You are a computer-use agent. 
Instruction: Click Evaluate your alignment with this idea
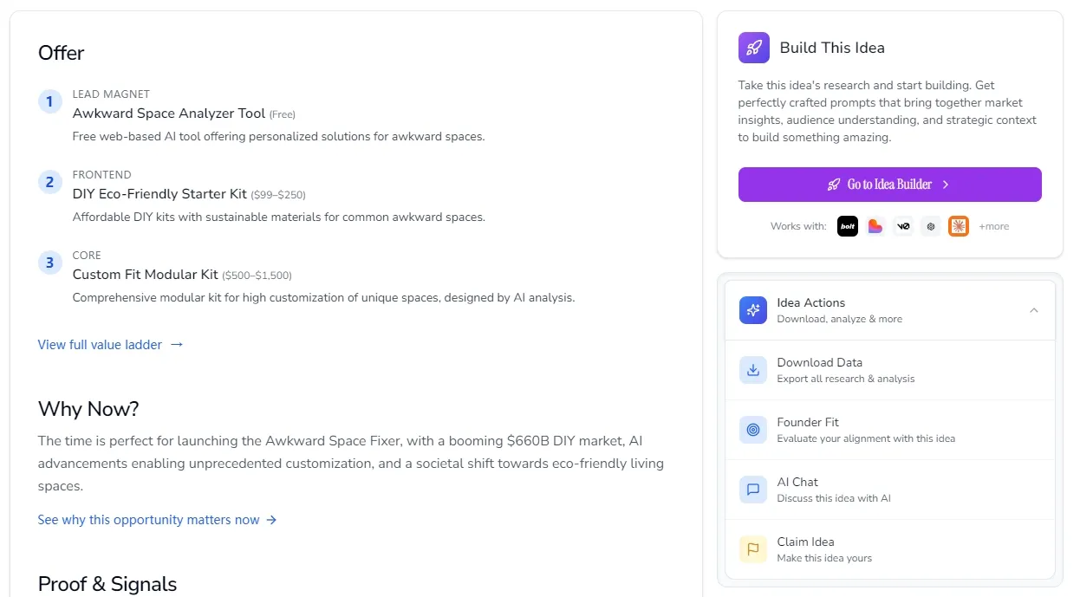[866, 438]
